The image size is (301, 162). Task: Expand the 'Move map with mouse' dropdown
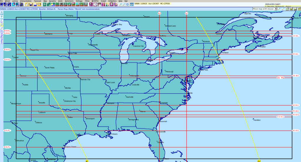pyautogui.click(x=276, y=9)
